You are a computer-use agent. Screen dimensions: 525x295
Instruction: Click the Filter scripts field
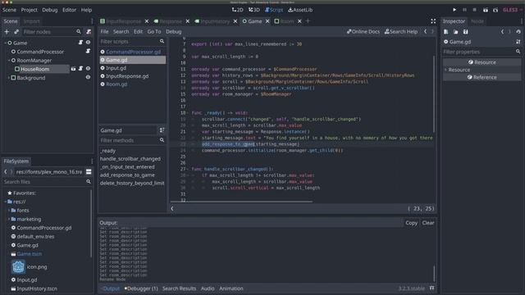(x=132, y=42)
